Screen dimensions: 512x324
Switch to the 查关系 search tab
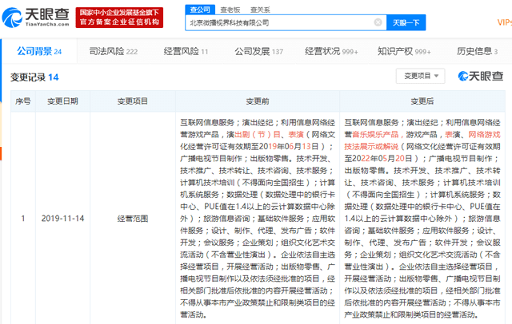pyautogui.click(x=260, y=10)
